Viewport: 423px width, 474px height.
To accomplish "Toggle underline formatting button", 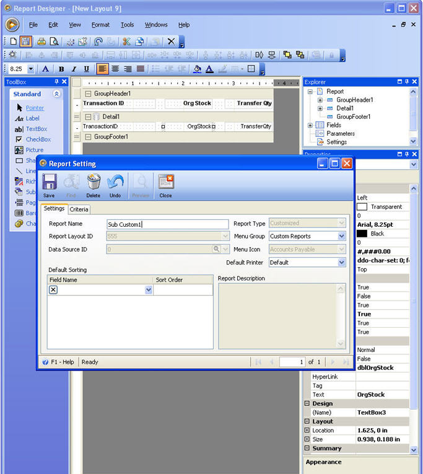I will (86, 69).
